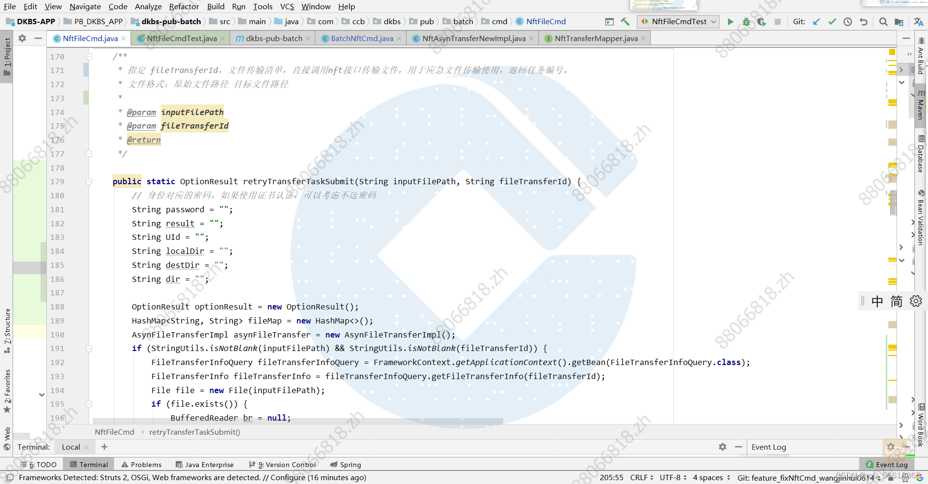Start debugging with the bug icon
The height and width of the screenshot is (484, 928).
746,22
